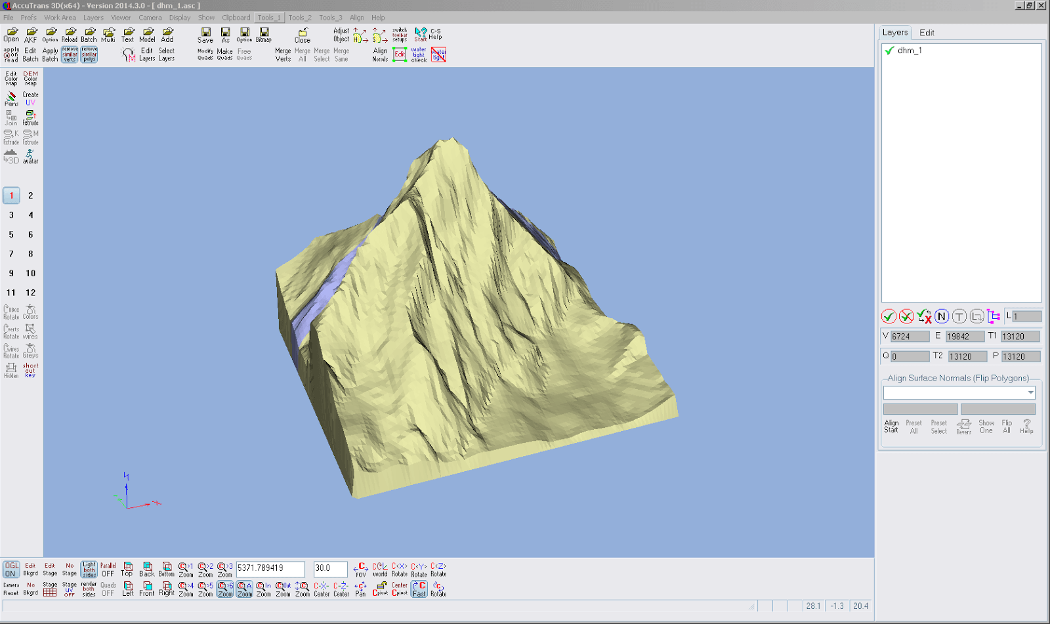The height and width of the screenshot is (624, 1050).
Task: Disable the dhm_1 layer checkmark
Action: point(889,49)
